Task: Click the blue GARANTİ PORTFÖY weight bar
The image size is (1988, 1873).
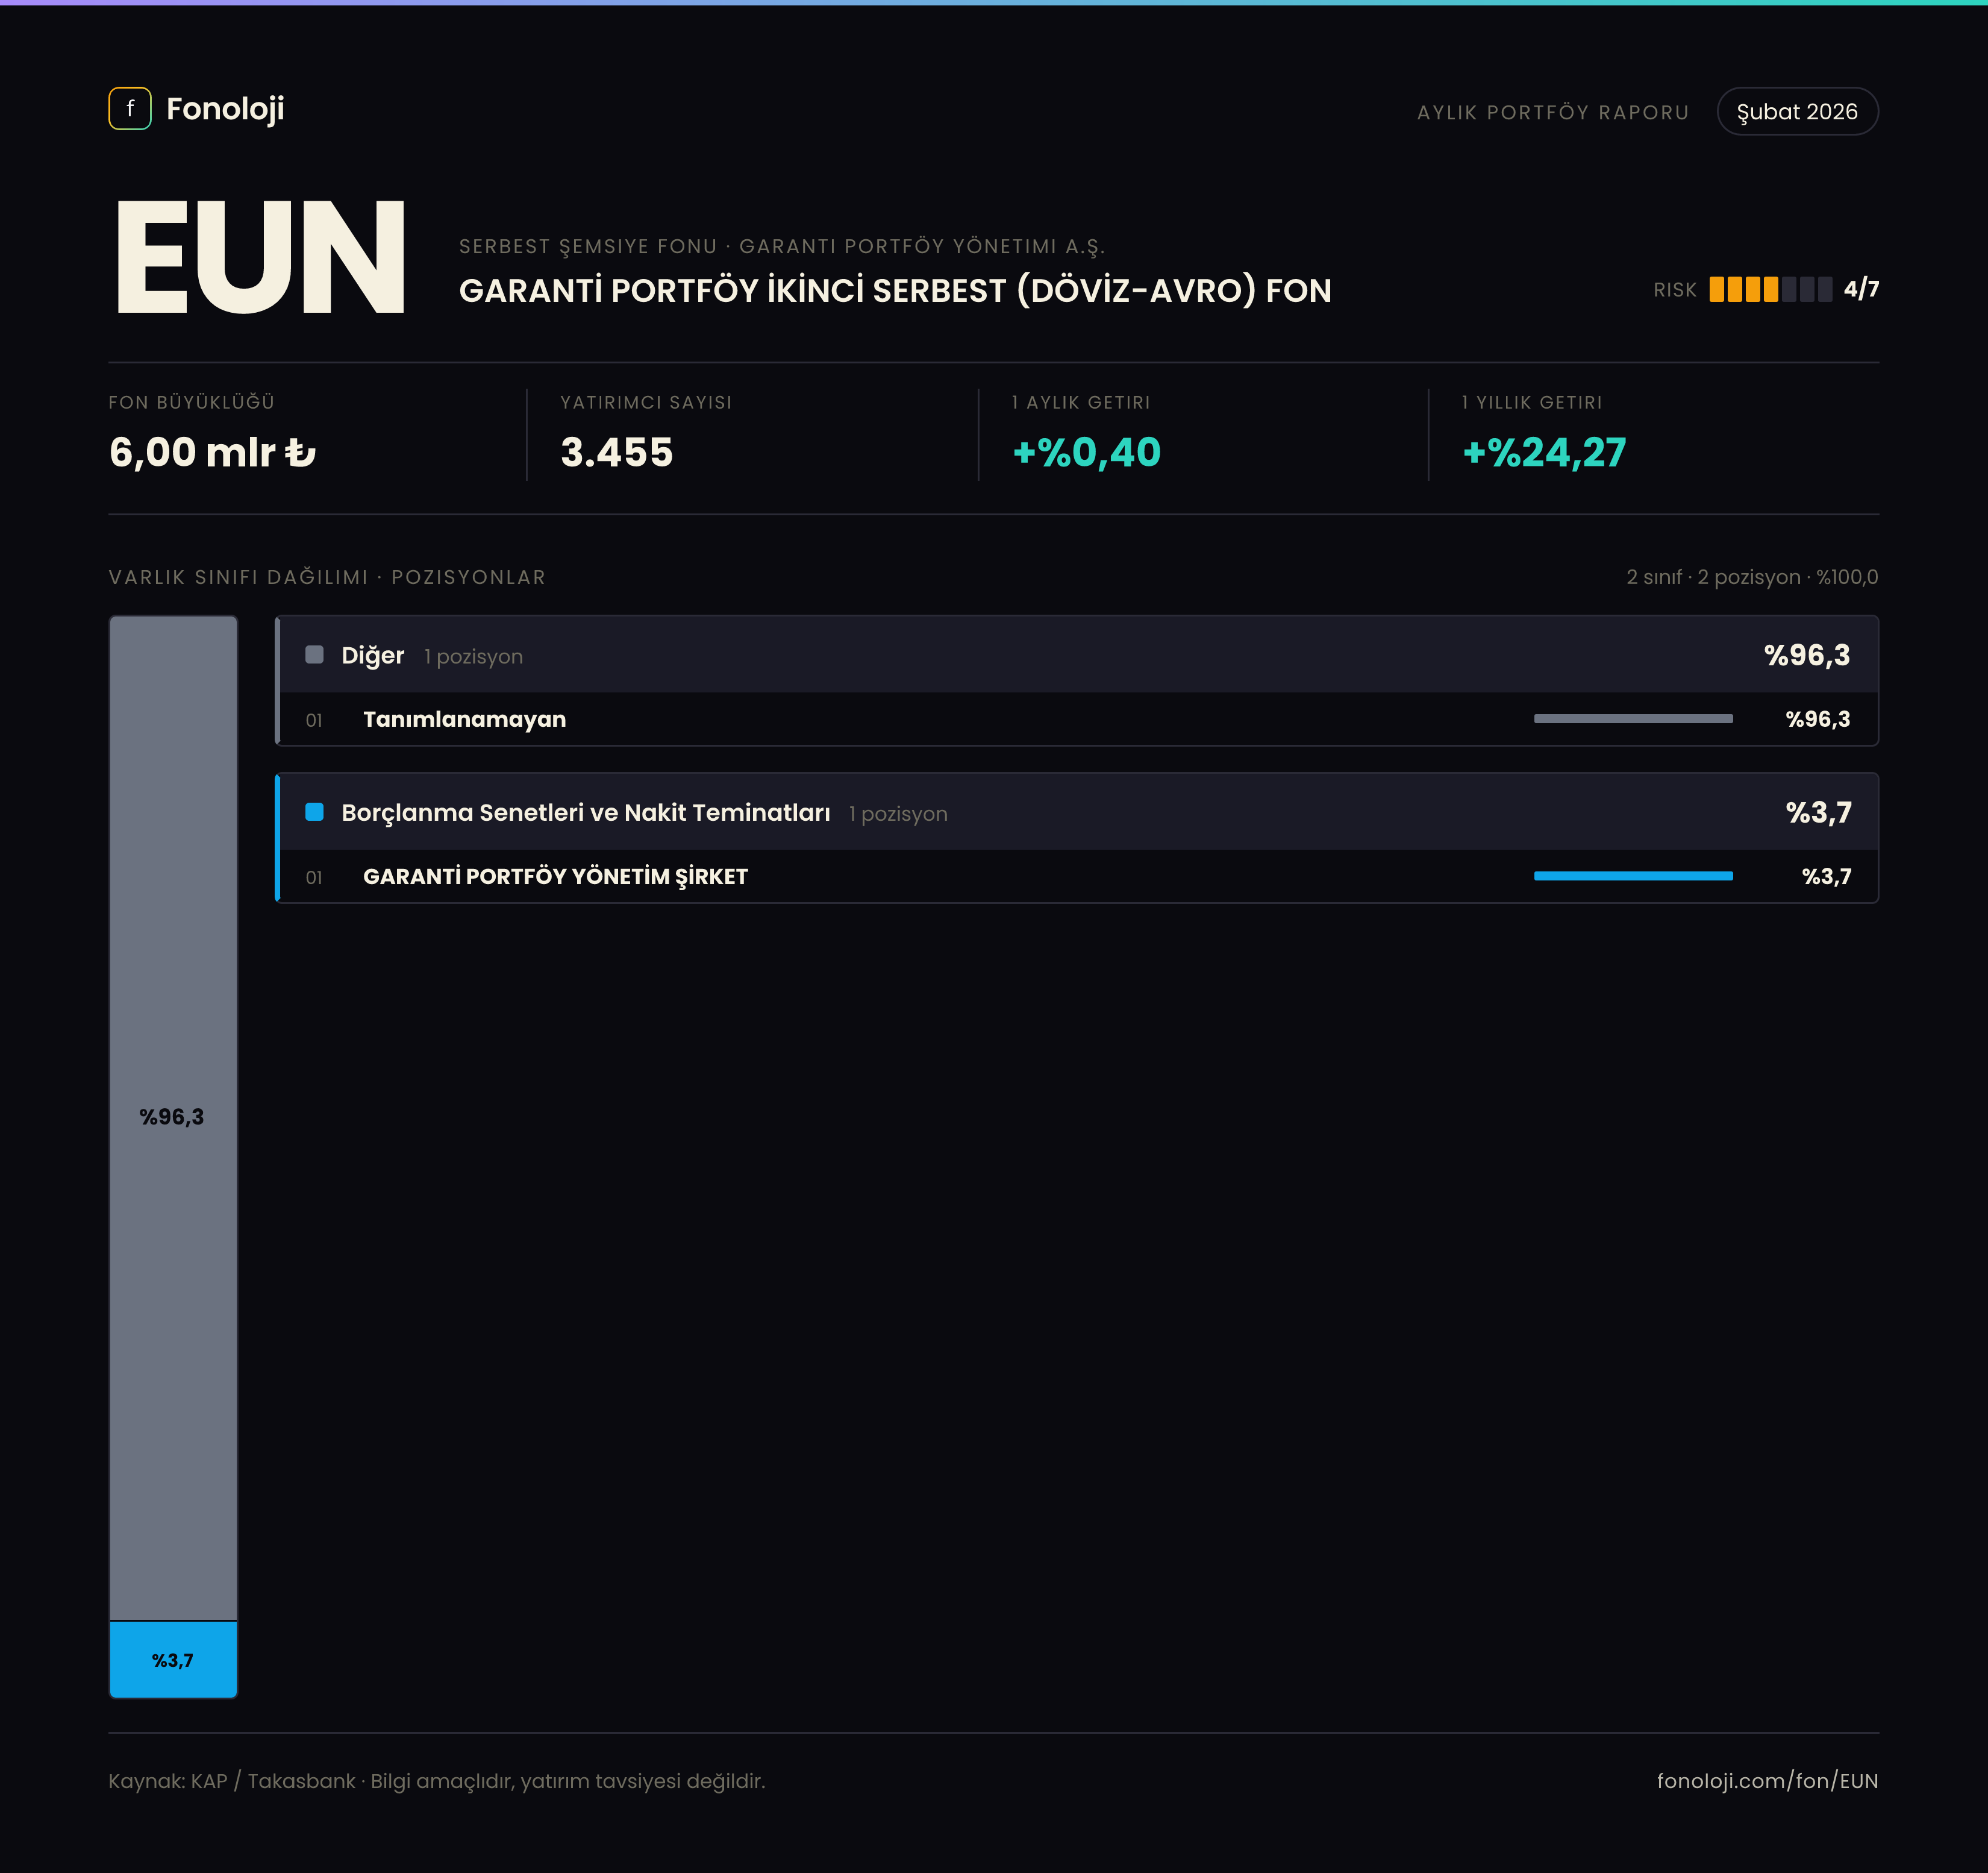Action: tap(1633, 876)
